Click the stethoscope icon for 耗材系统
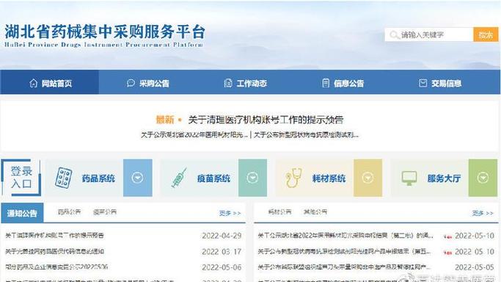Screen dimensions: 501x282 click(x=294, y=178)
